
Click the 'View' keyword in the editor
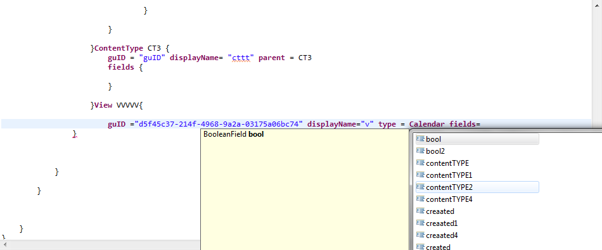(103, 106)
